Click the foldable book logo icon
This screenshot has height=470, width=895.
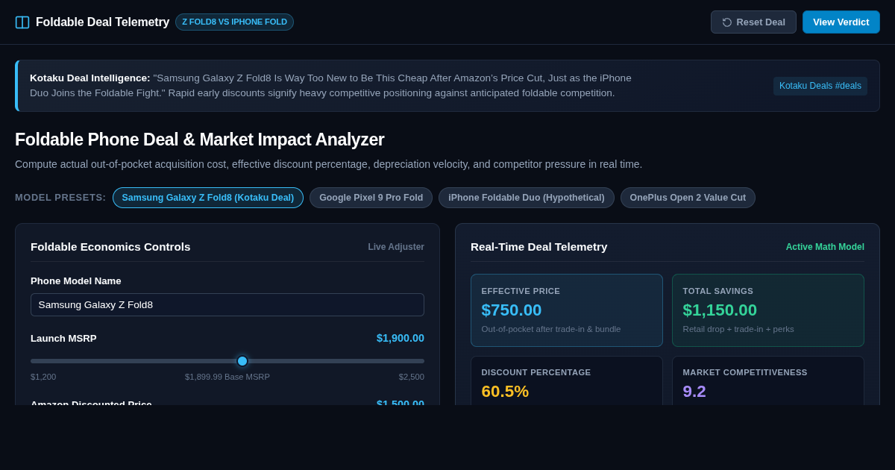tap(22, 22)
